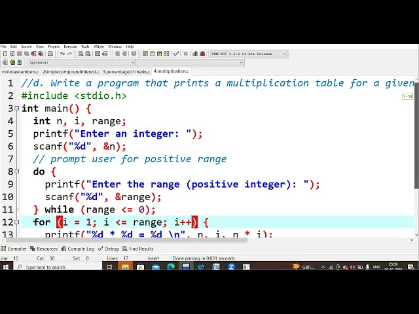Click the '#include <stdio.h>' line text
419x314 pixels.
[x=74, y=96]
